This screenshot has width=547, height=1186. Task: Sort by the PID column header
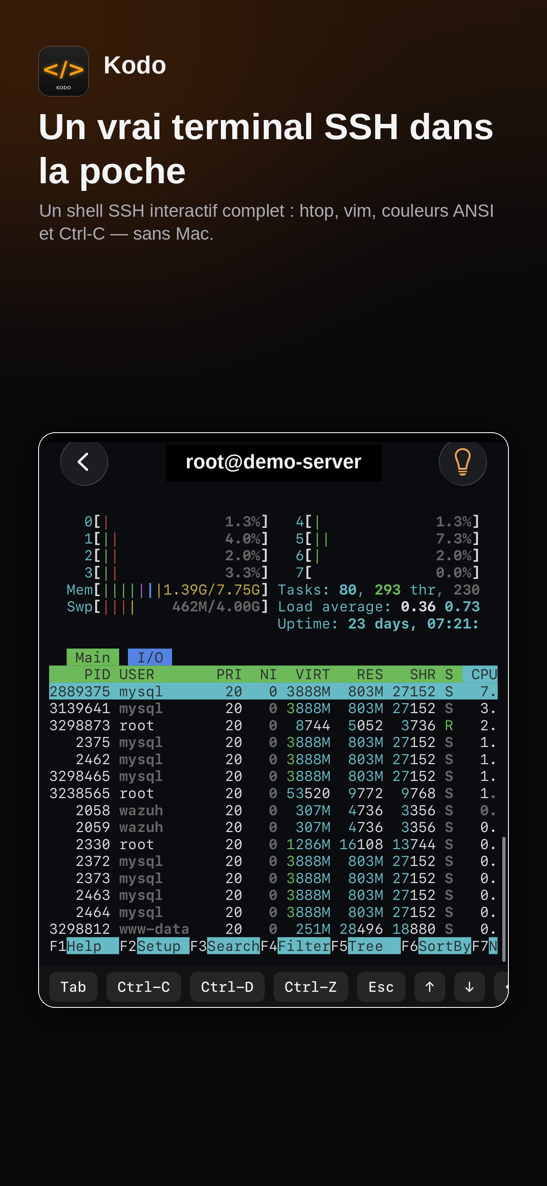pyautogui.click(x=97, y=674)
